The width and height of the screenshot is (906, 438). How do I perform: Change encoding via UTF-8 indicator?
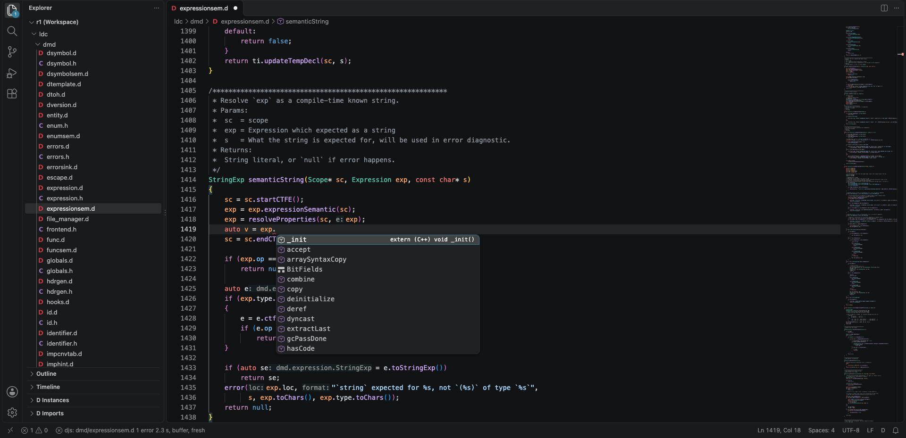click(851, 430)
